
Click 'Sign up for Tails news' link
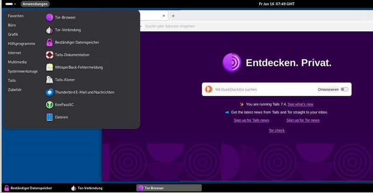(x=251, y=120)
